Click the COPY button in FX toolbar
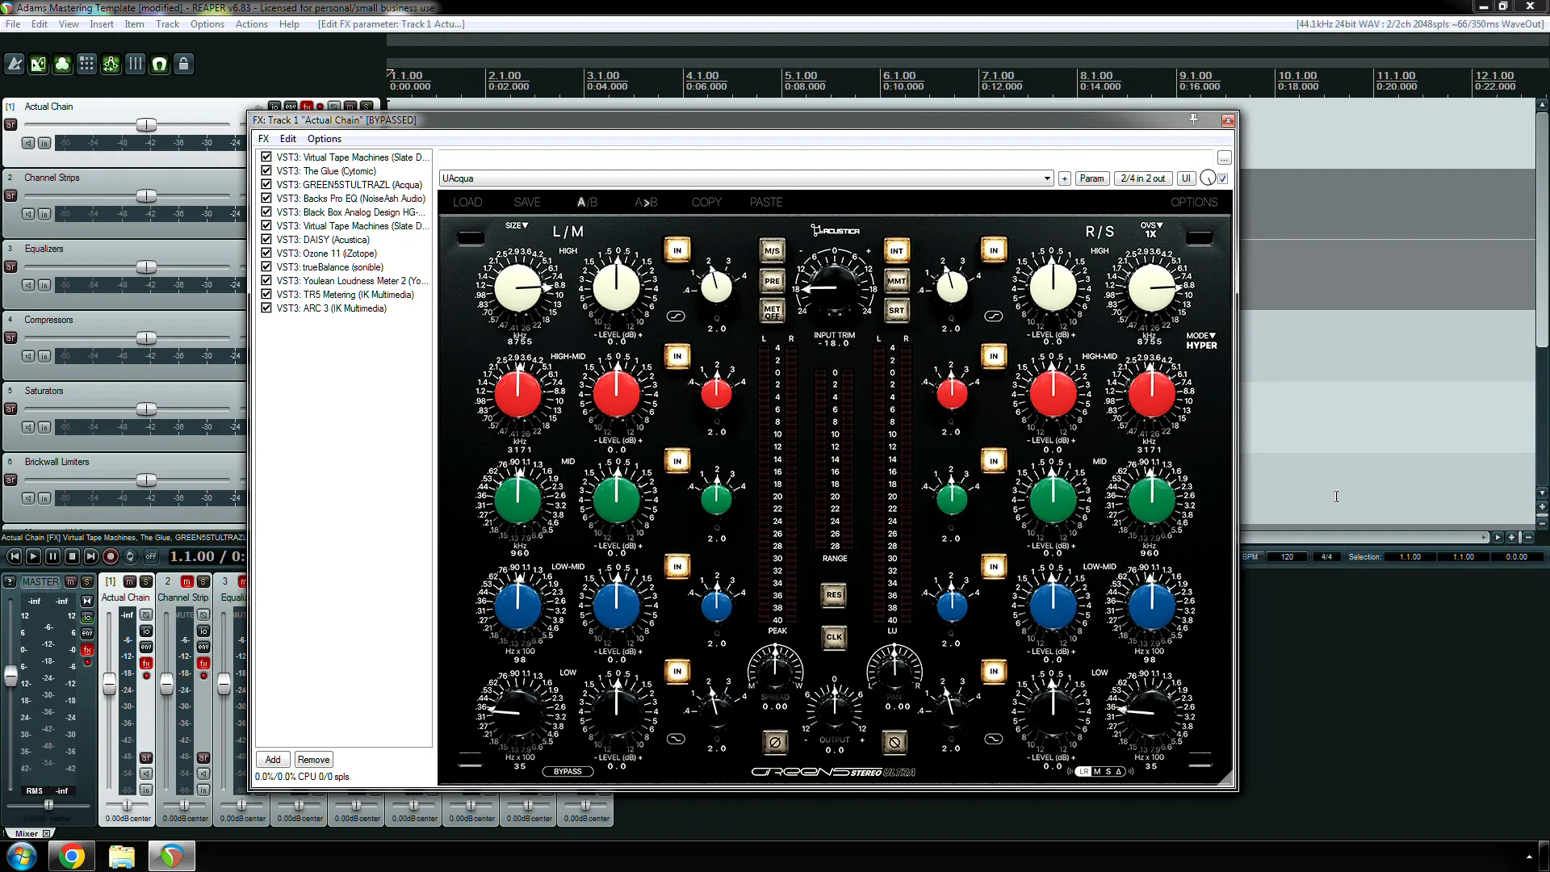Viewport: 1550px width, 872px height. [x=706, y=203]
